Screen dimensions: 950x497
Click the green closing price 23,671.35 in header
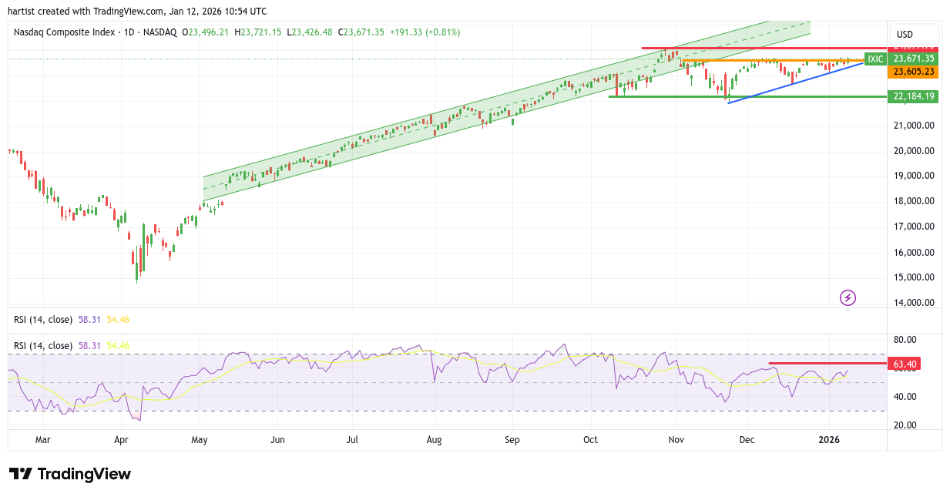point(364,32)
